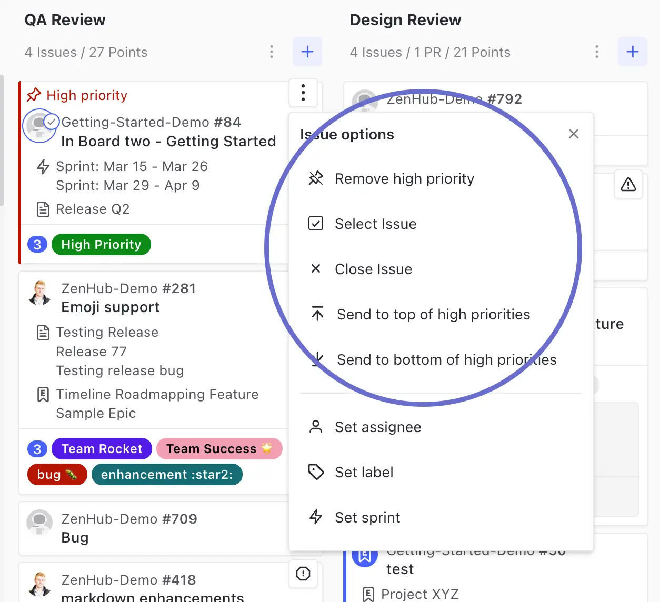Click the release icon on Emoji support card
Screen dimensions: 660x602
[x=43, y=333]
